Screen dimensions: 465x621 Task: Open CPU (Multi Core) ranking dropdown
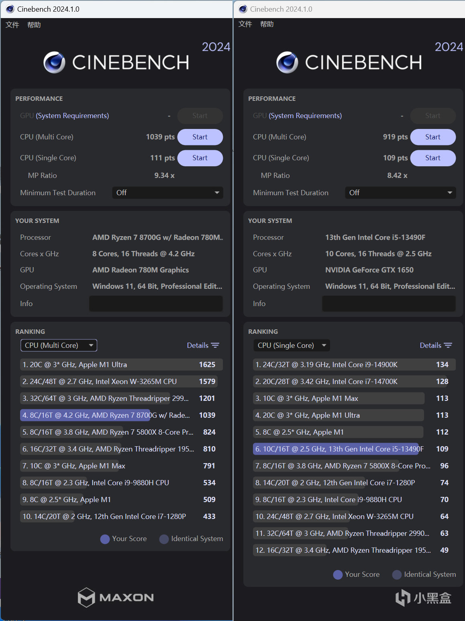pyautogui.click(x=59, y=345)
